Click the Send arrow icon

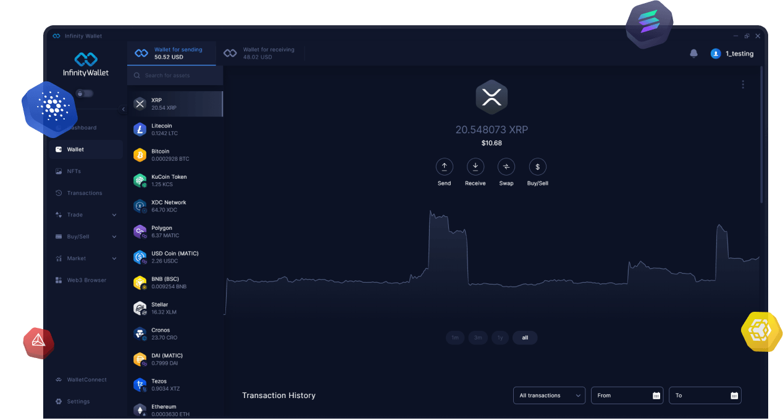[x=444, y=166]
